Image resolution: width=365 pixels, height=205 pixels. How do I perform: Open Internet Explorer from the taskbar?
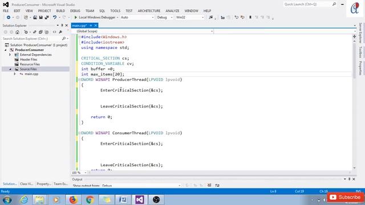pyautogui.click(x=24, y=200)
